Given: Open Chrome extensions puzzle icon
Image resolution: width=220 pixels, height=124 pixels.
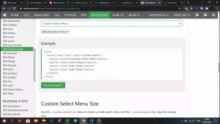Looking at the screenshot, I should [x=207, y=8].
